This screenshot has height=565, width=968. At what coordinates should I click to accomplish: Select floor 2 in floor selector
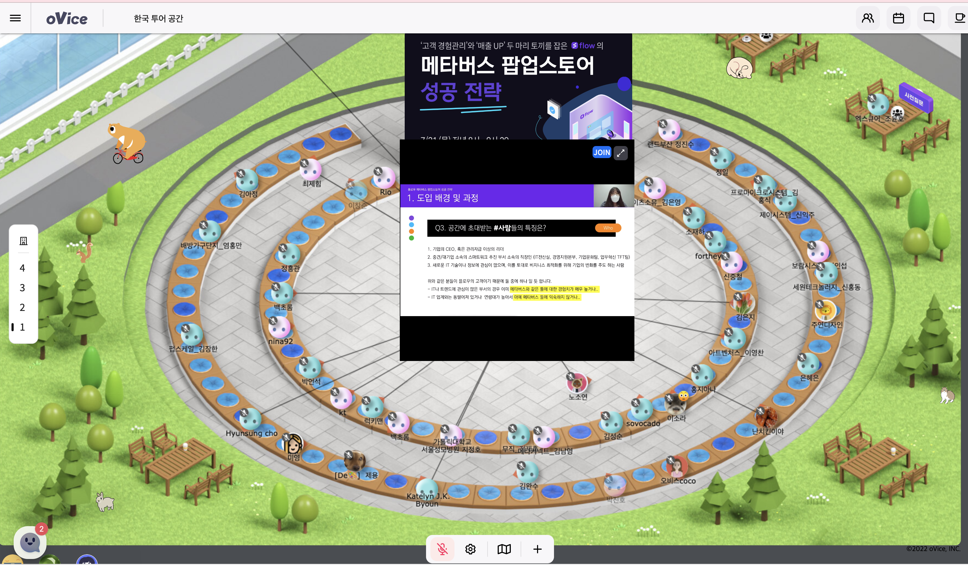tap(22, 307)
